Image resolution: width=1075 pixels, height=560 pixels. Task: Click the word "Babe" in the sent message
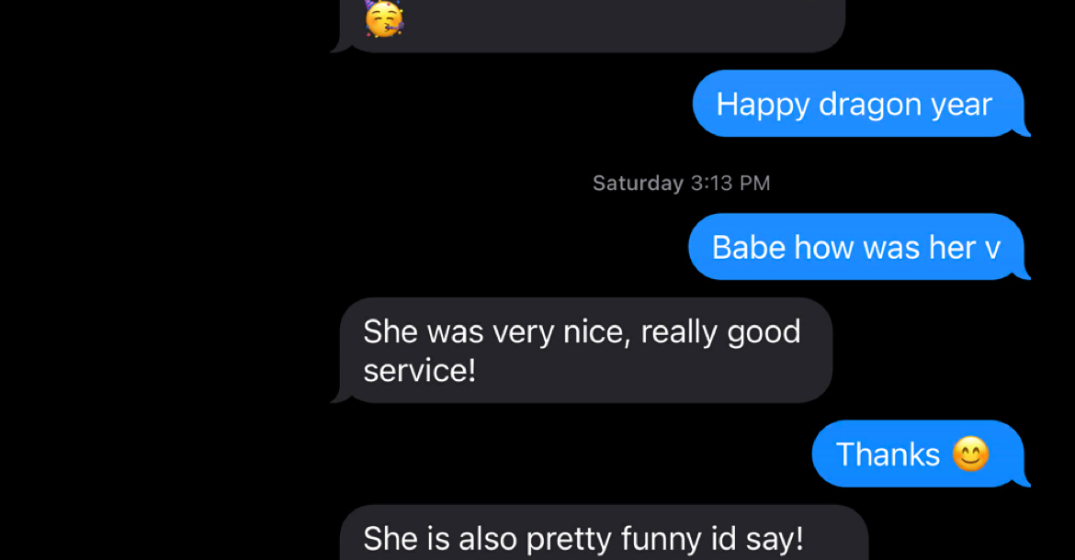coord(749,247)
